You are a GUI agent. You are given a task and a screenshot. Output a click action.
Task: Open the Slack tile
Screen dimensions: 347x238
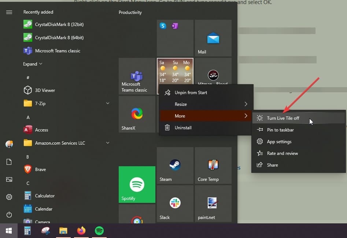pyautogui.click(x=175, y=204)
